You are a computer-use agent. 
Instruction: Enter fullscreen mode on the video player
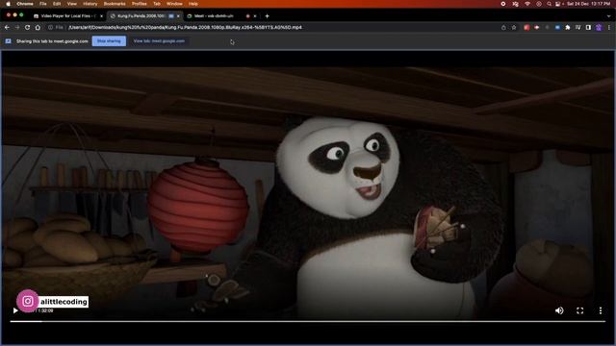pyautogui.click(x=579, y=310)
